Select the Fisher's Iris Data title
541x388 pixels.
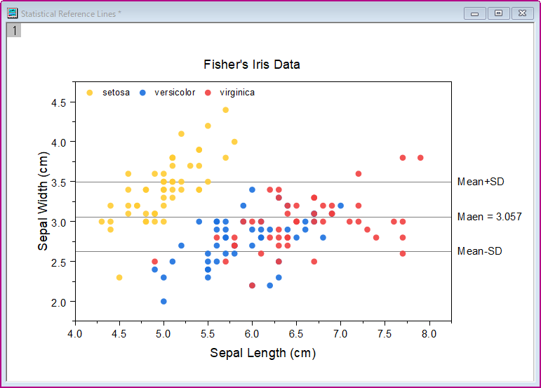click(251, 65)
